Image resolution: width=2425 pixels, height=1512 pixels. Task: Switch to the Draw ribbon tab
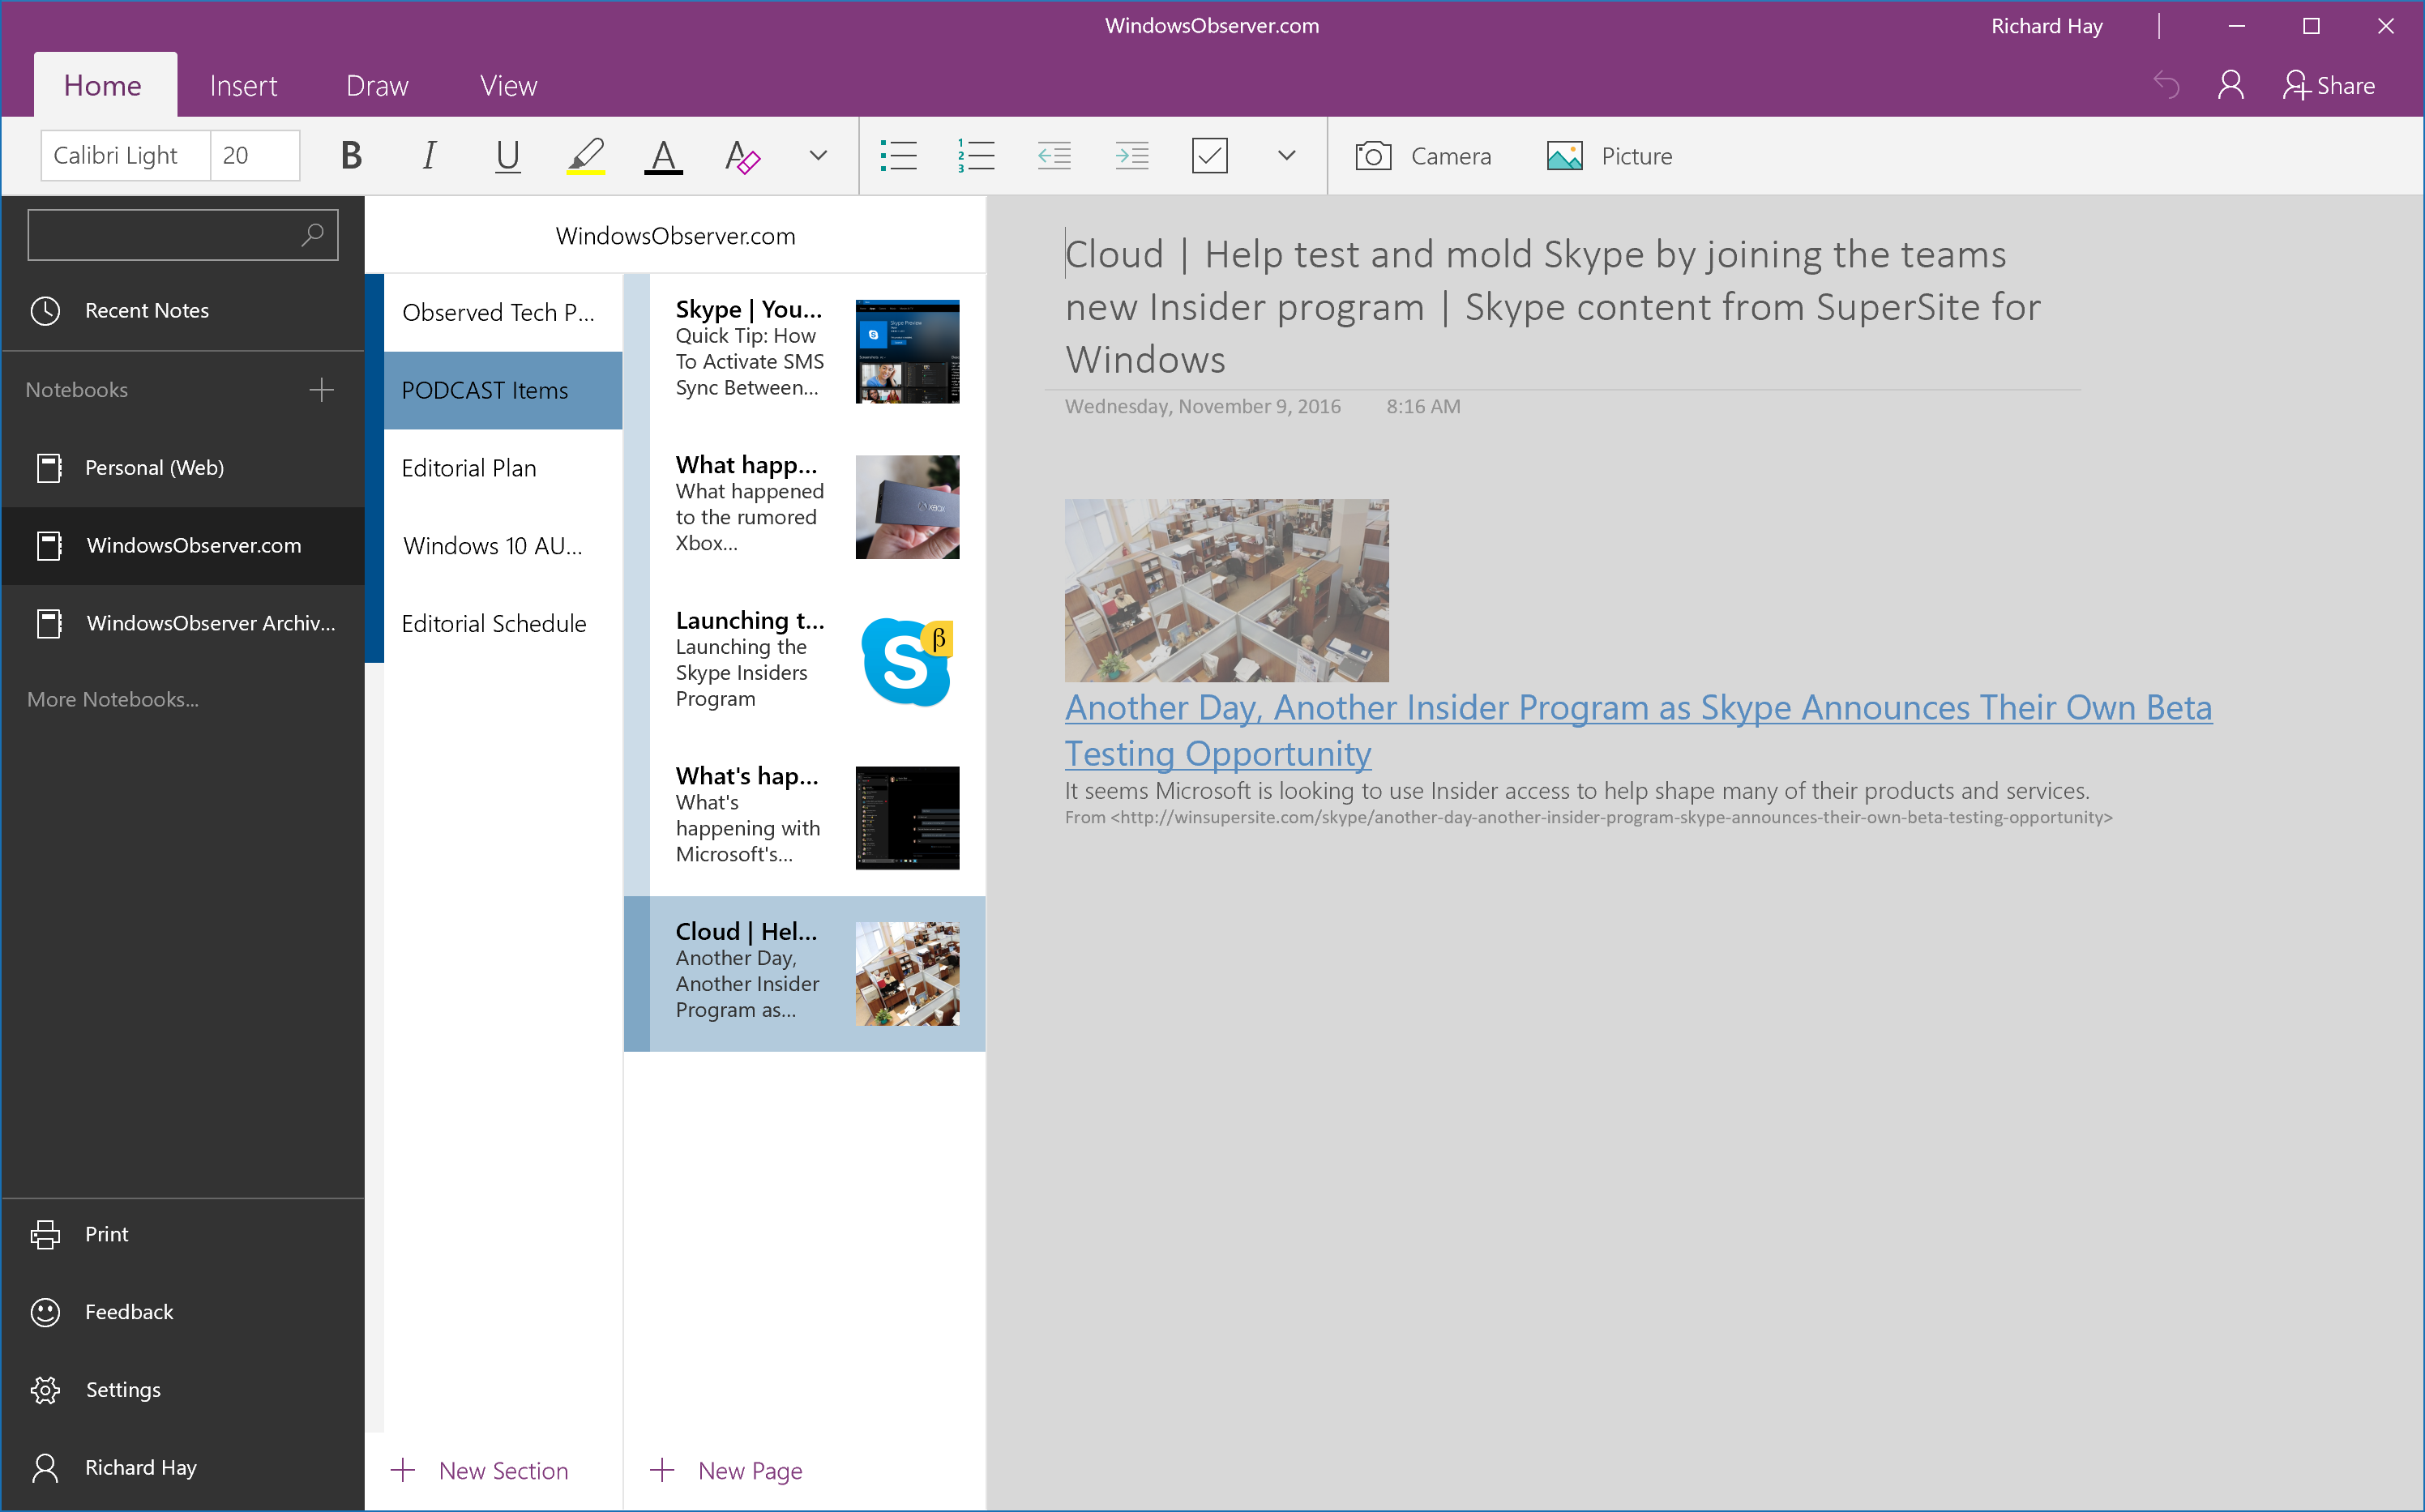pos(377,85)
